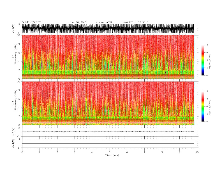This screenshot has height=171, width=222.
Task: Click the "station=ATH" header label
Action: pos(104,22)
